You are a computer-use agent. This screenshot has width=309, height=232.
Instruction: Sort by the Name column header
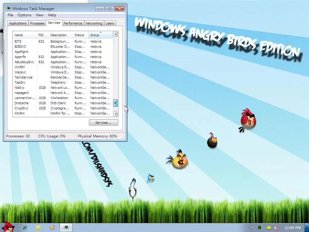(25, 35)
